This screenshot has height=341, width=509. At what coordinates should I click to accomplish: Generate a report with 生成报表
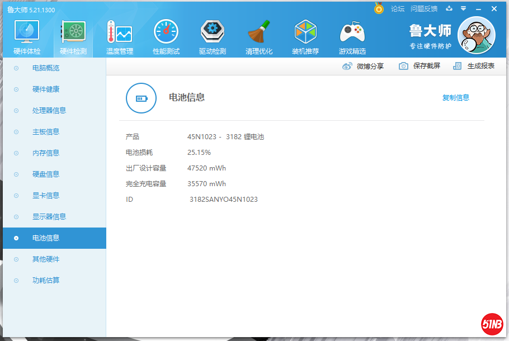(474, 66)
